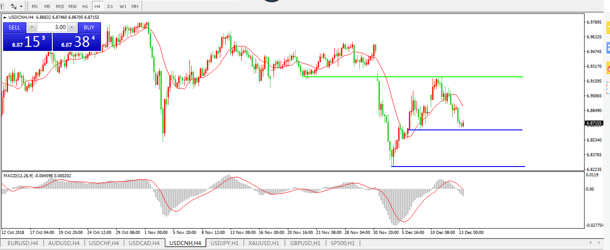The image size is (610, 250).
Task: Increase trade volume with up arrow
Action: [x=72, y=27]
